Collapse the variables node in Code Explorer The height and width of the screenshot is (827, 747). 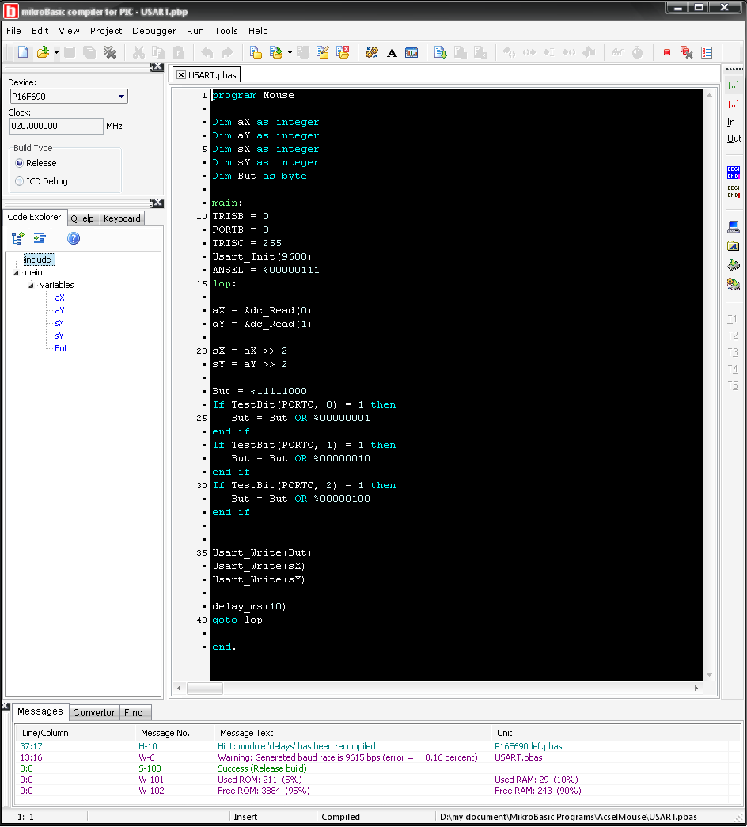[x=31, y=286]
